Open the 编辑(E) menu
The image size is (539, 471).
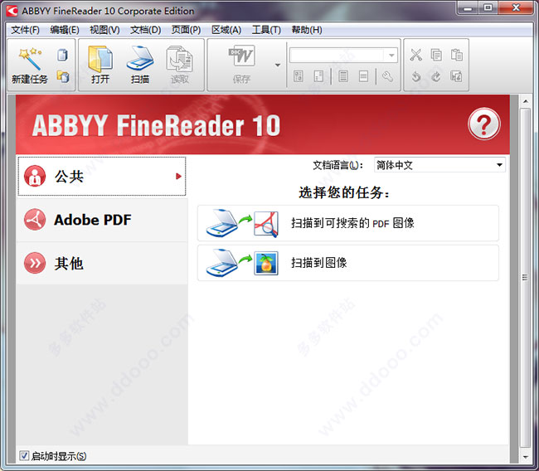tap(65, 30)
